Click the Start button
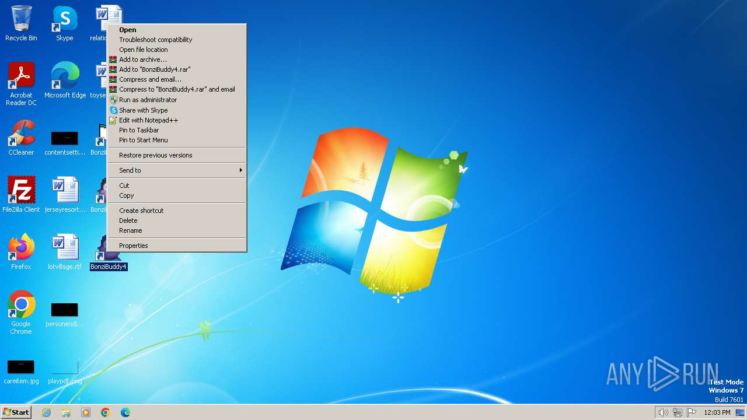Viewport: 747px width, 420px height. click(16, 412)
